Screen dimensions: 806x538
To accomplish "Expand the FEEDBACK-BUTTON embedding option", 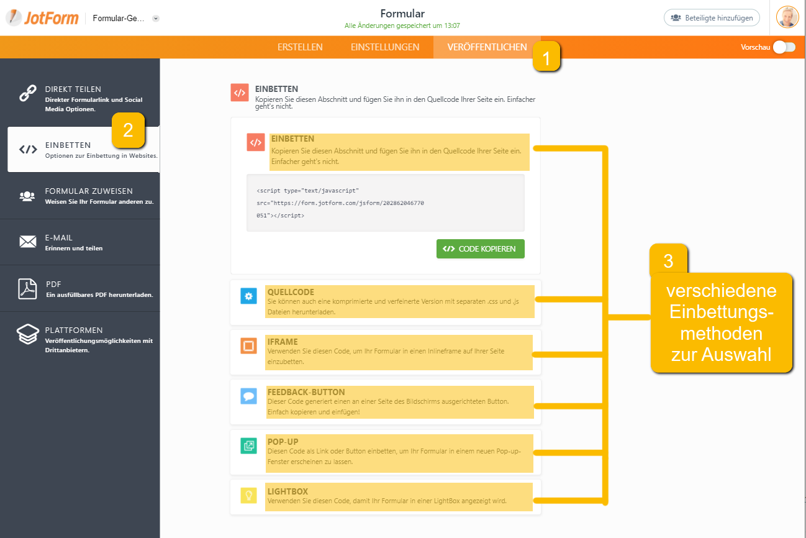I will (x=386, y=402).
